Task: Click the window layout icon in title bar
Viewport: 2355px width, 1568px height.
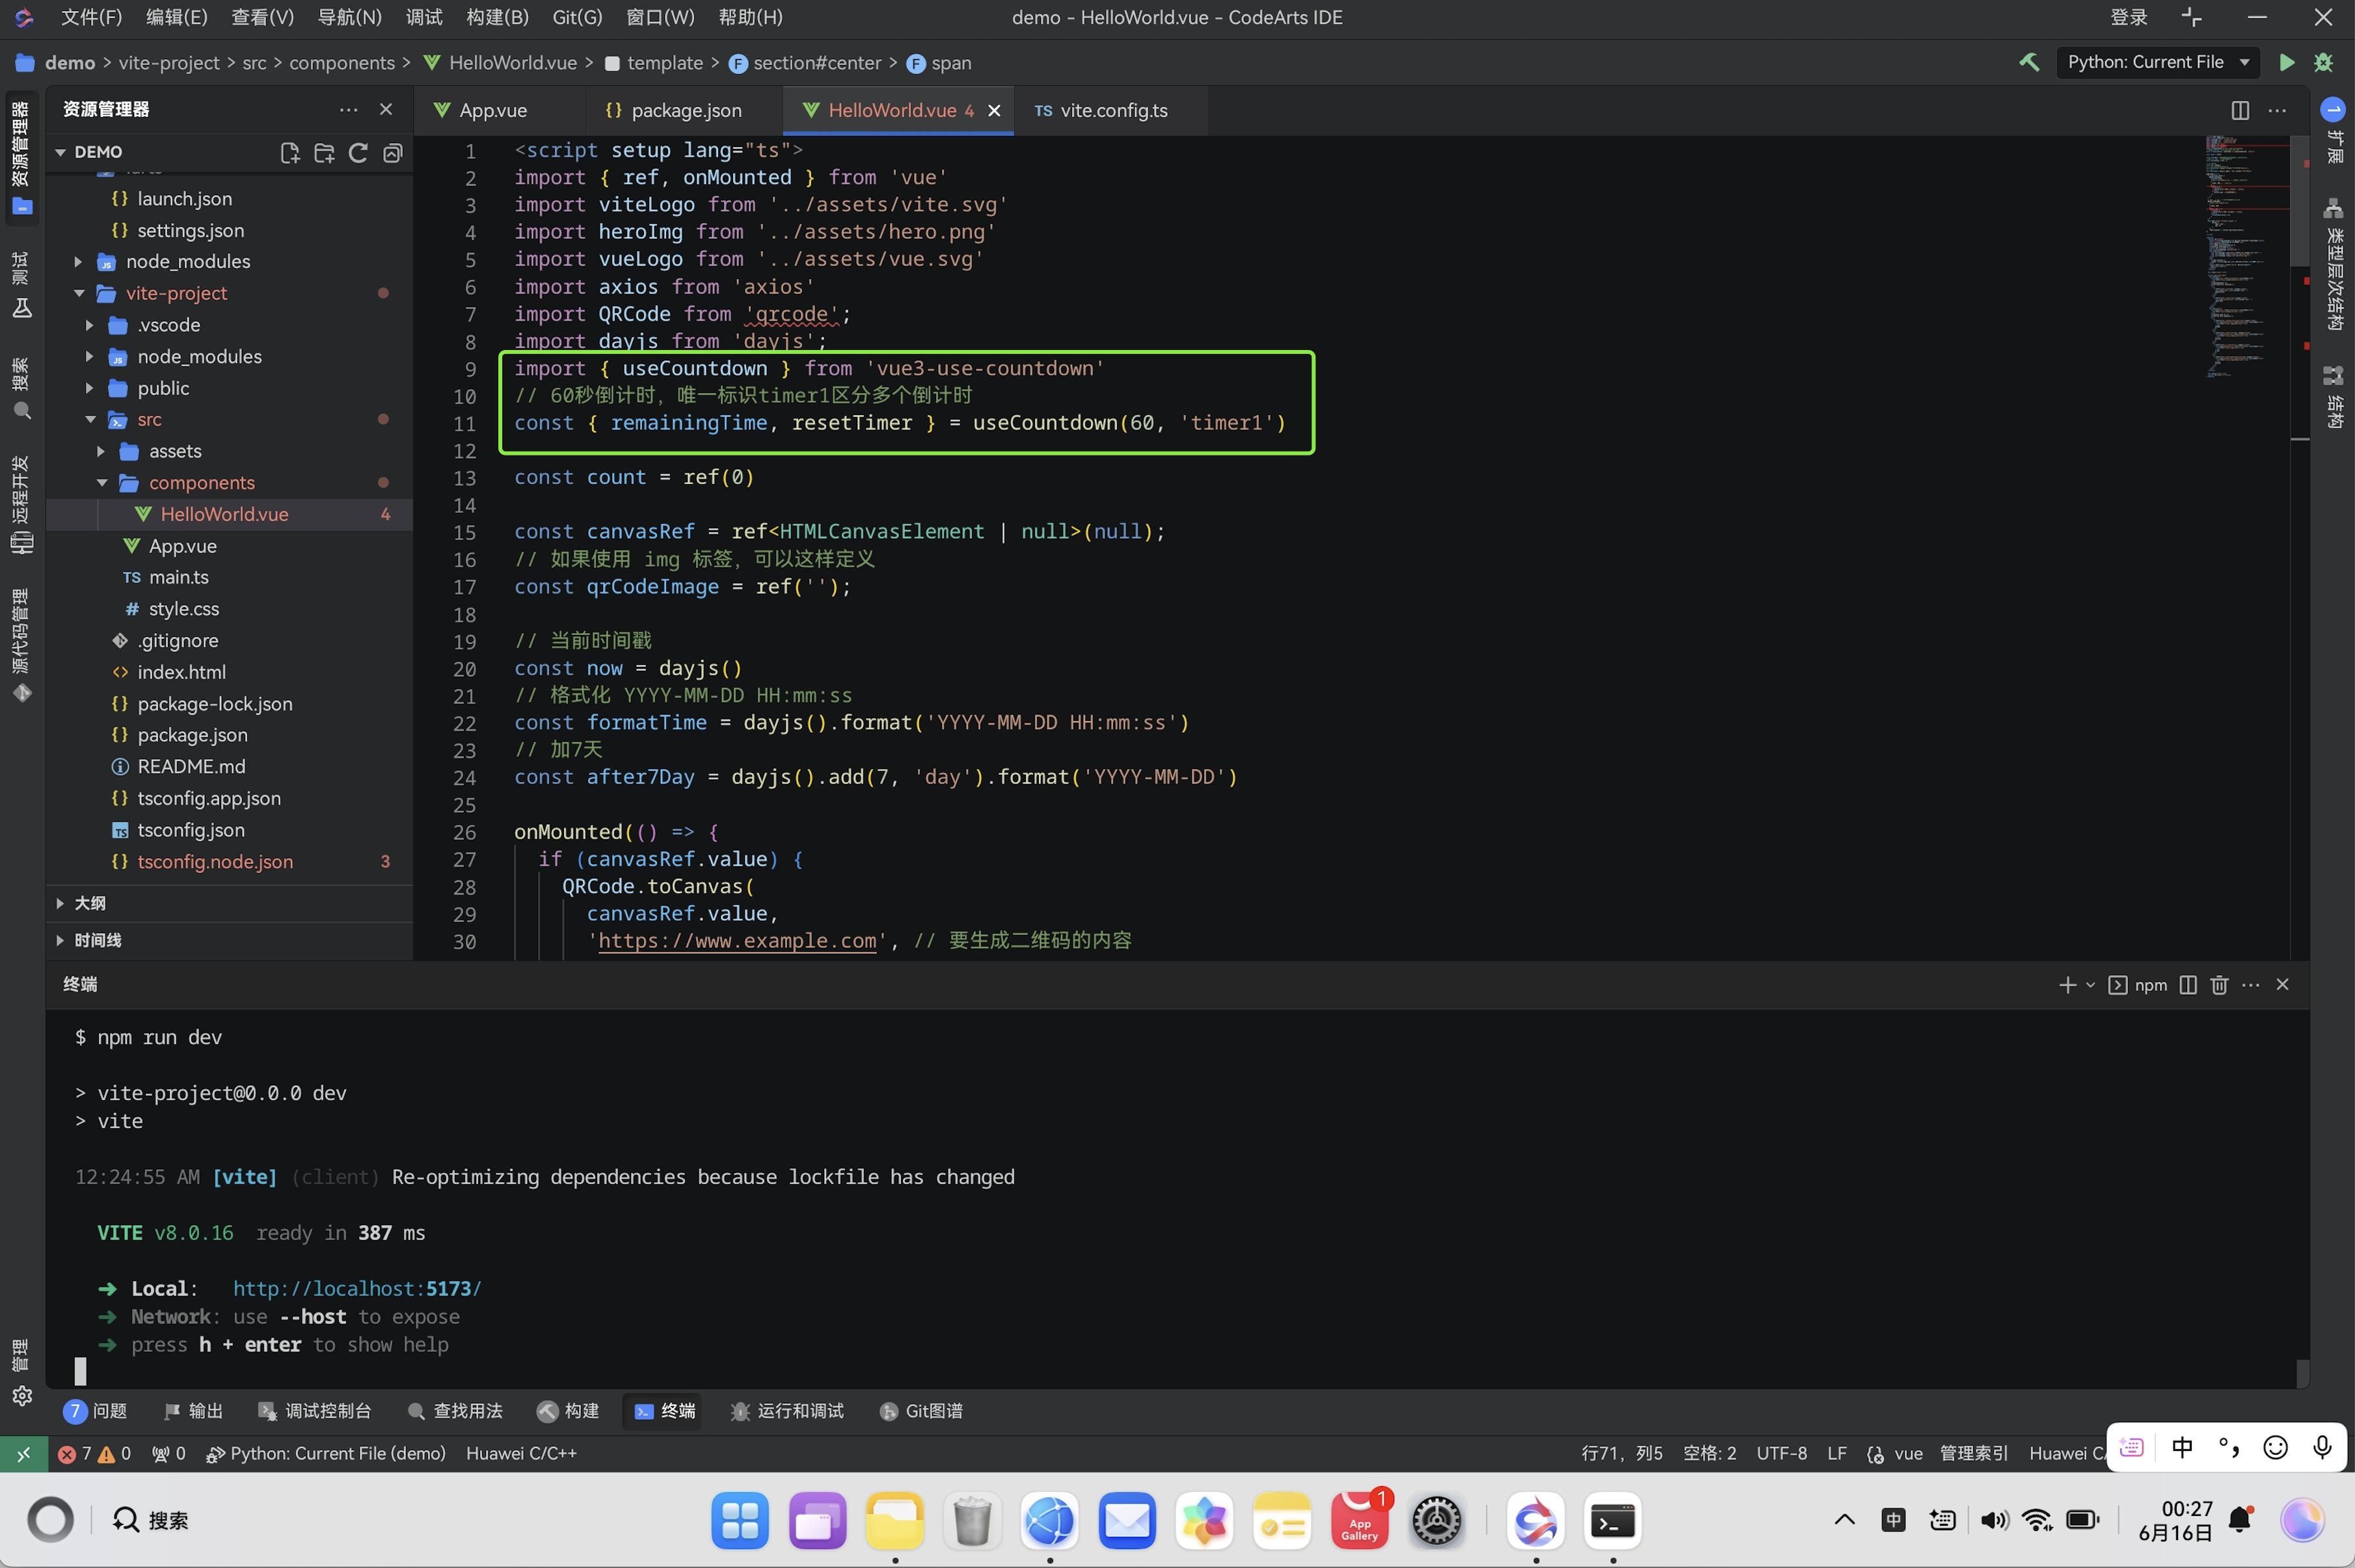Action: [2192, 17]
